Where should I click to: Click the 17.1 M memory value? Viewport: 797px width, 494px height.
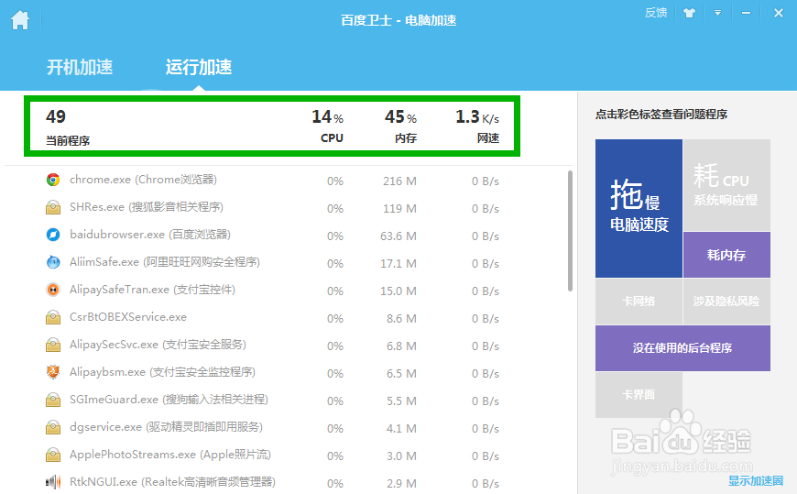click(398, 264)
